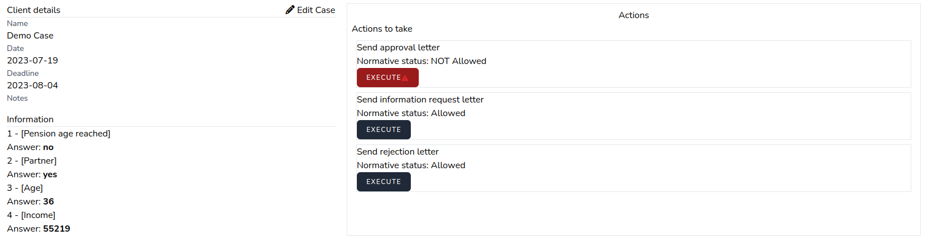Click the Client details heading
This screenshot has width=926, height=239.
coord(33,10)
